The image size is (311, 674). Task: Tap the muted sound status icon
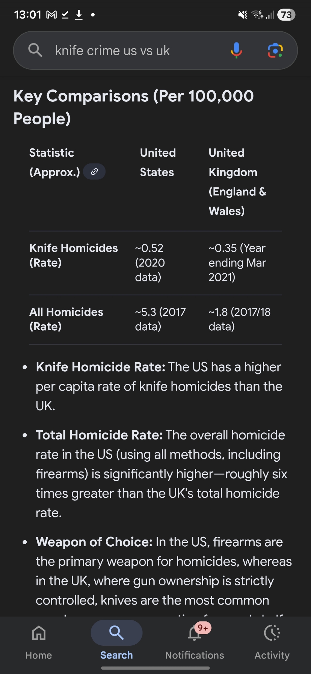242,15
